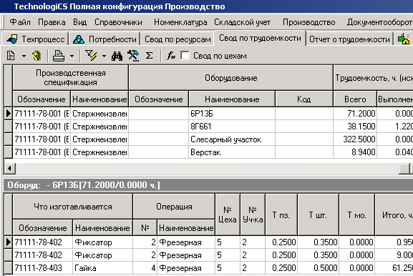
Task: Select the 8Г661 equipment cell
Action: 232,127
